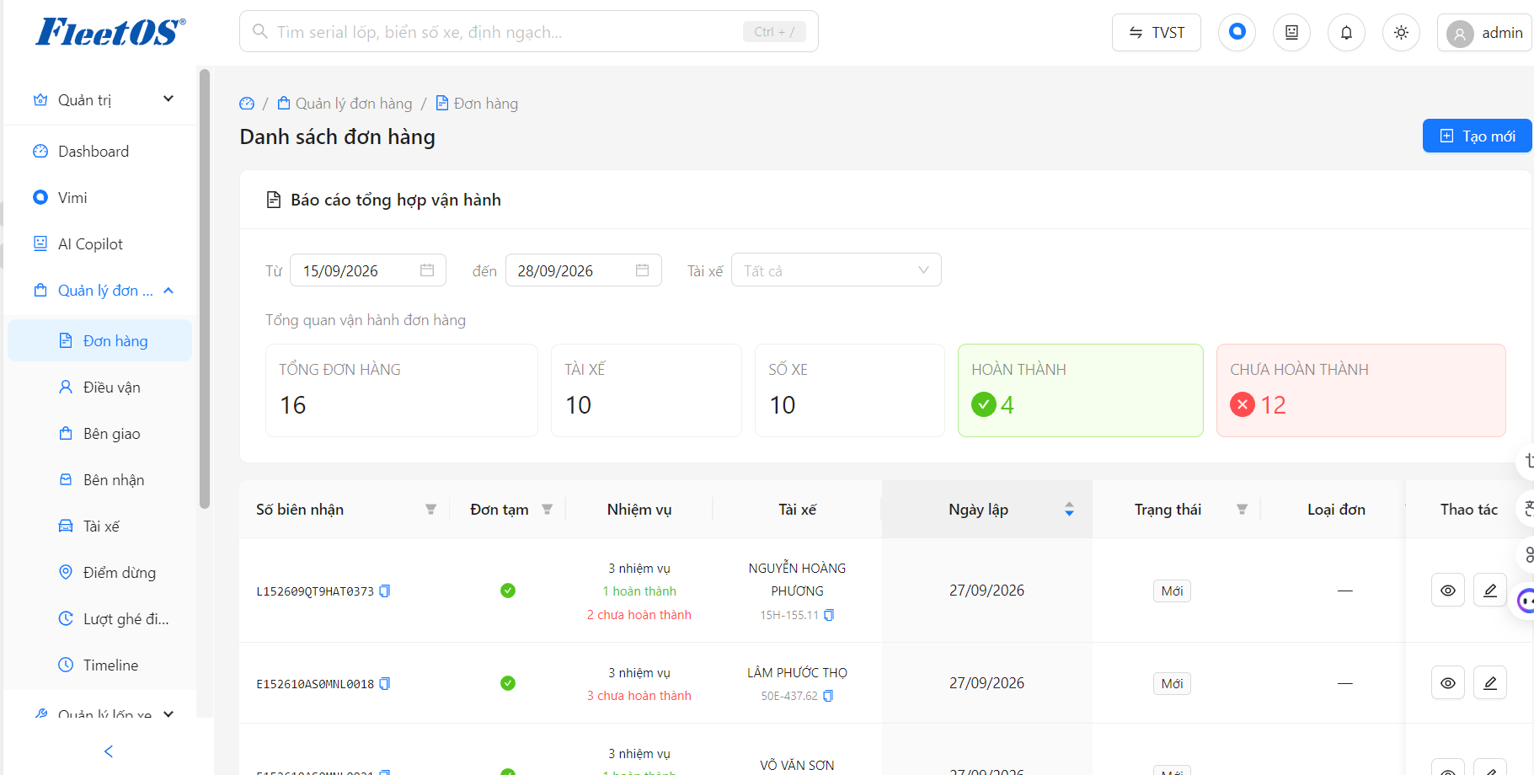This screenshot has height=775, width=1534.
Task: Open AI Copilot in sidebar
Action: [x=101, y=244]
